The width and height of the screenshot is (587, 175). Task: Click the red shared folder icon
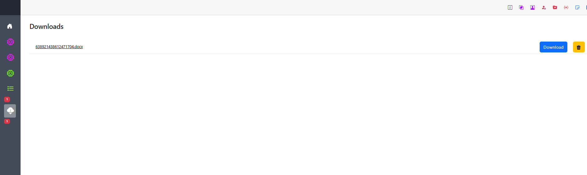555,7
